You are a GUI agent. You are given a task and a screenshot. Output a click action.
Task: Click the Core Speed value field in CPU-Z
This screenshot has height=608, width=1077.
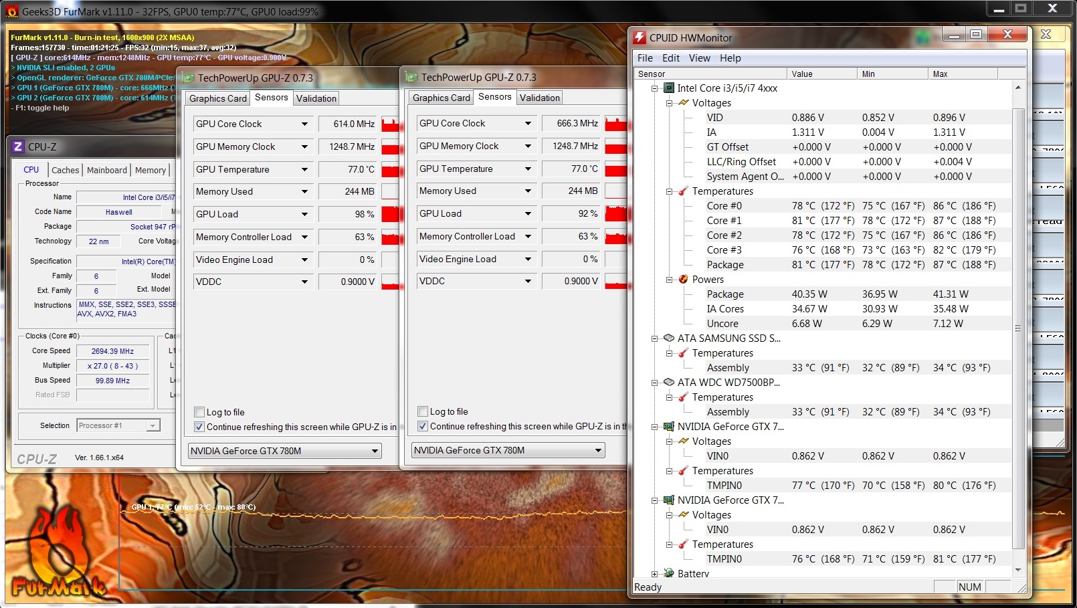pyautogui.click(x=113, y=351)
